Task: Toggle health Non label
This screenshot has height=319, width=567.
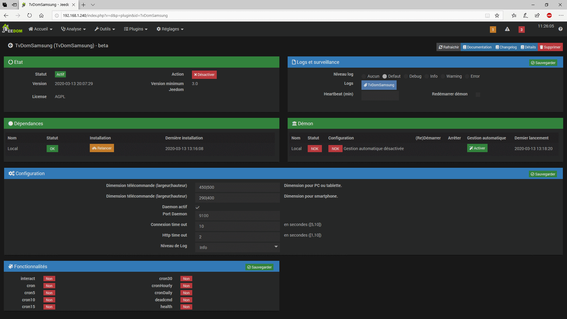Action: click(x=186, y=307)
